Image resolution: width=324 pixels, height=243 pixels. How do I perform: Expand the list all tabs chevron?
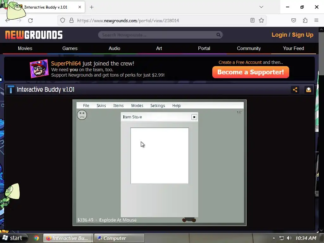(261, 7)
